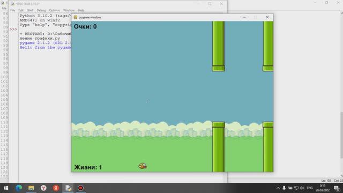Click the pygame window title bar icon

point(76,17)
